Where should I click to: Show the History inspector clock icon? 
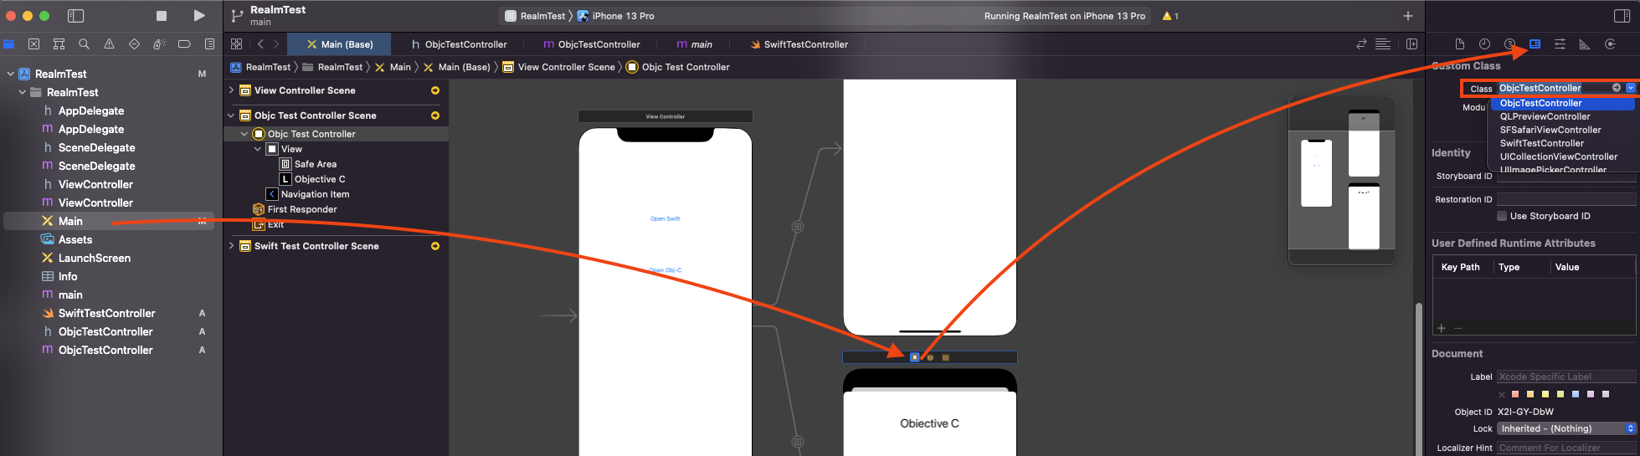tap(1484, 44)
